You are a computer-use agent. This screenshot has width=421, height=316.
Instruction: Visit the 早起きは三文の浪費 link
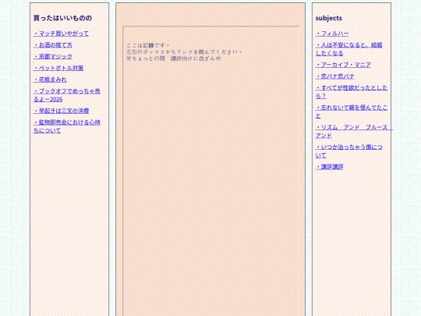point(62,111)
